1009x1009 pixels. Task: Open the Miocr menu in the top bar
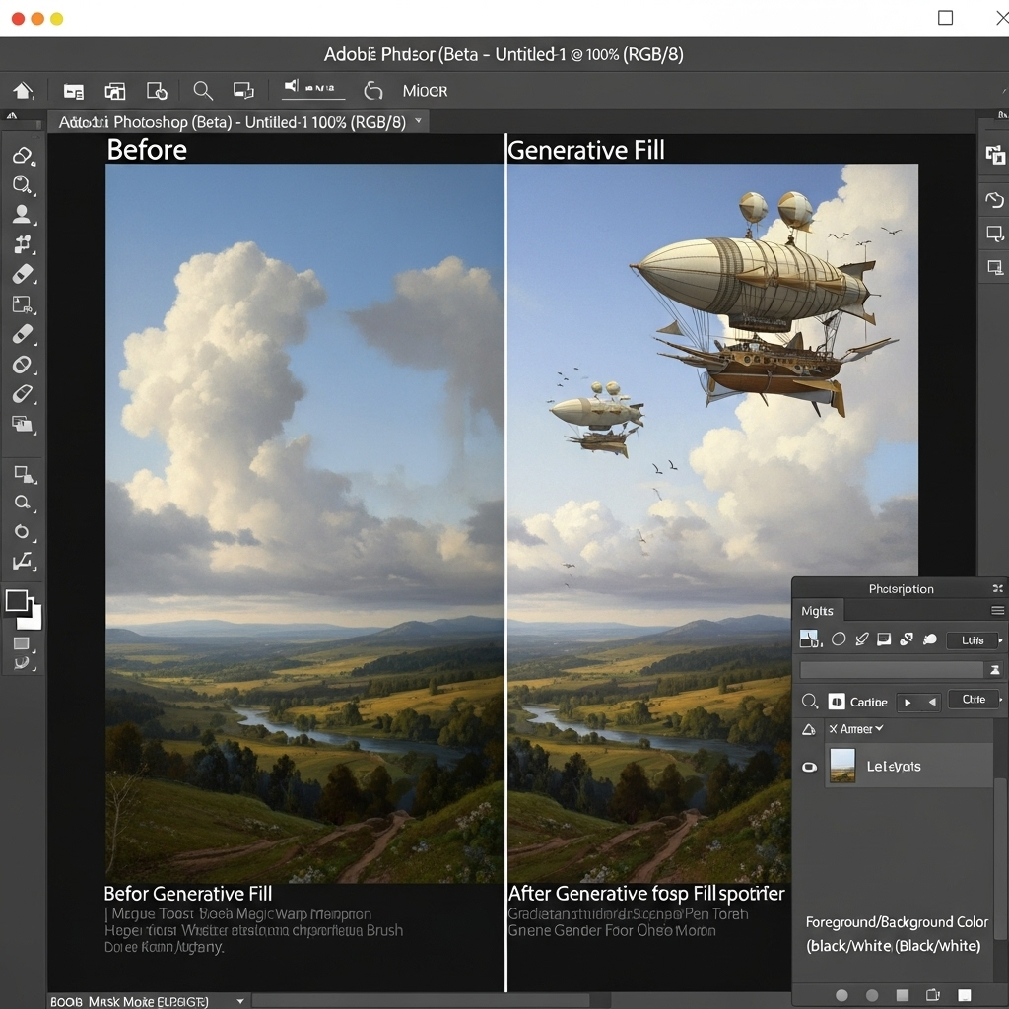click(424, 90)
